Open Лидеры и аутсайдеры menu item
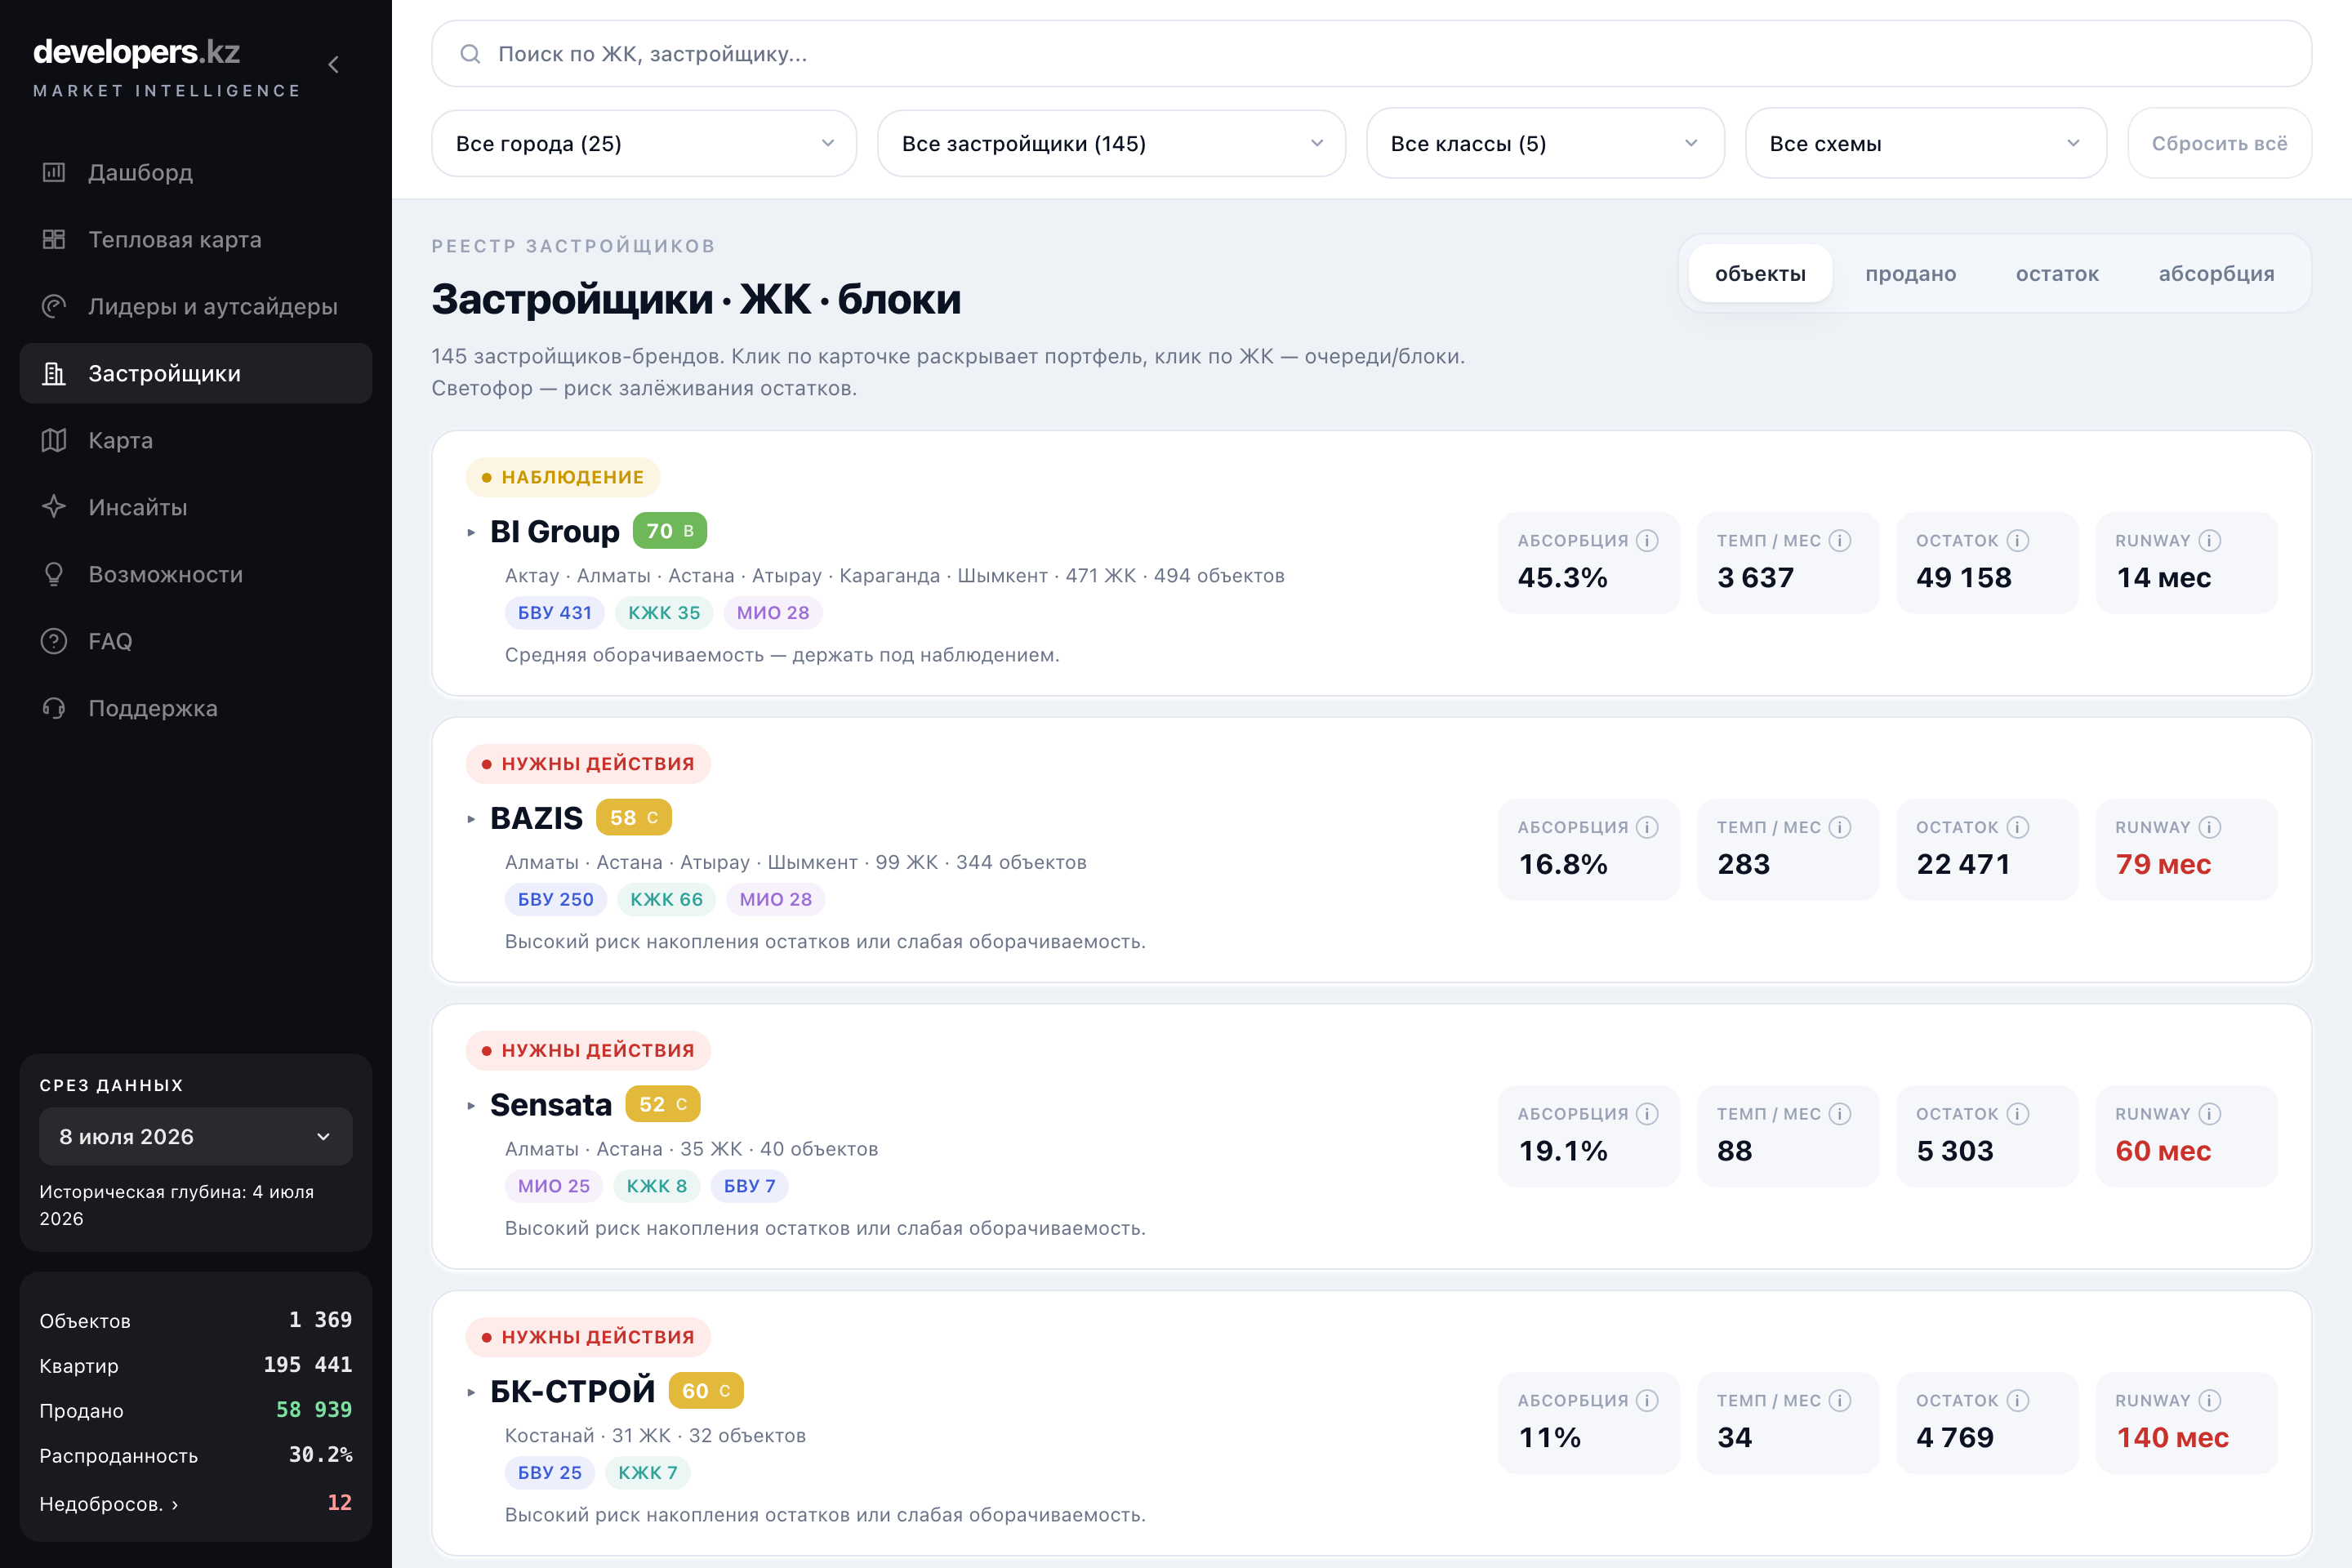Viewport: 2352px width, 1568px height. (196, 306)
